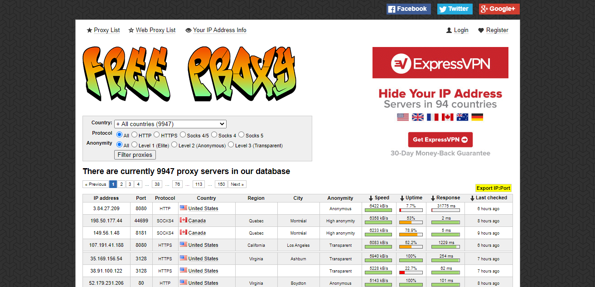The image size is (595, 287).
Task: Sort by Response using the arrow icon
Action: point(433,198)
